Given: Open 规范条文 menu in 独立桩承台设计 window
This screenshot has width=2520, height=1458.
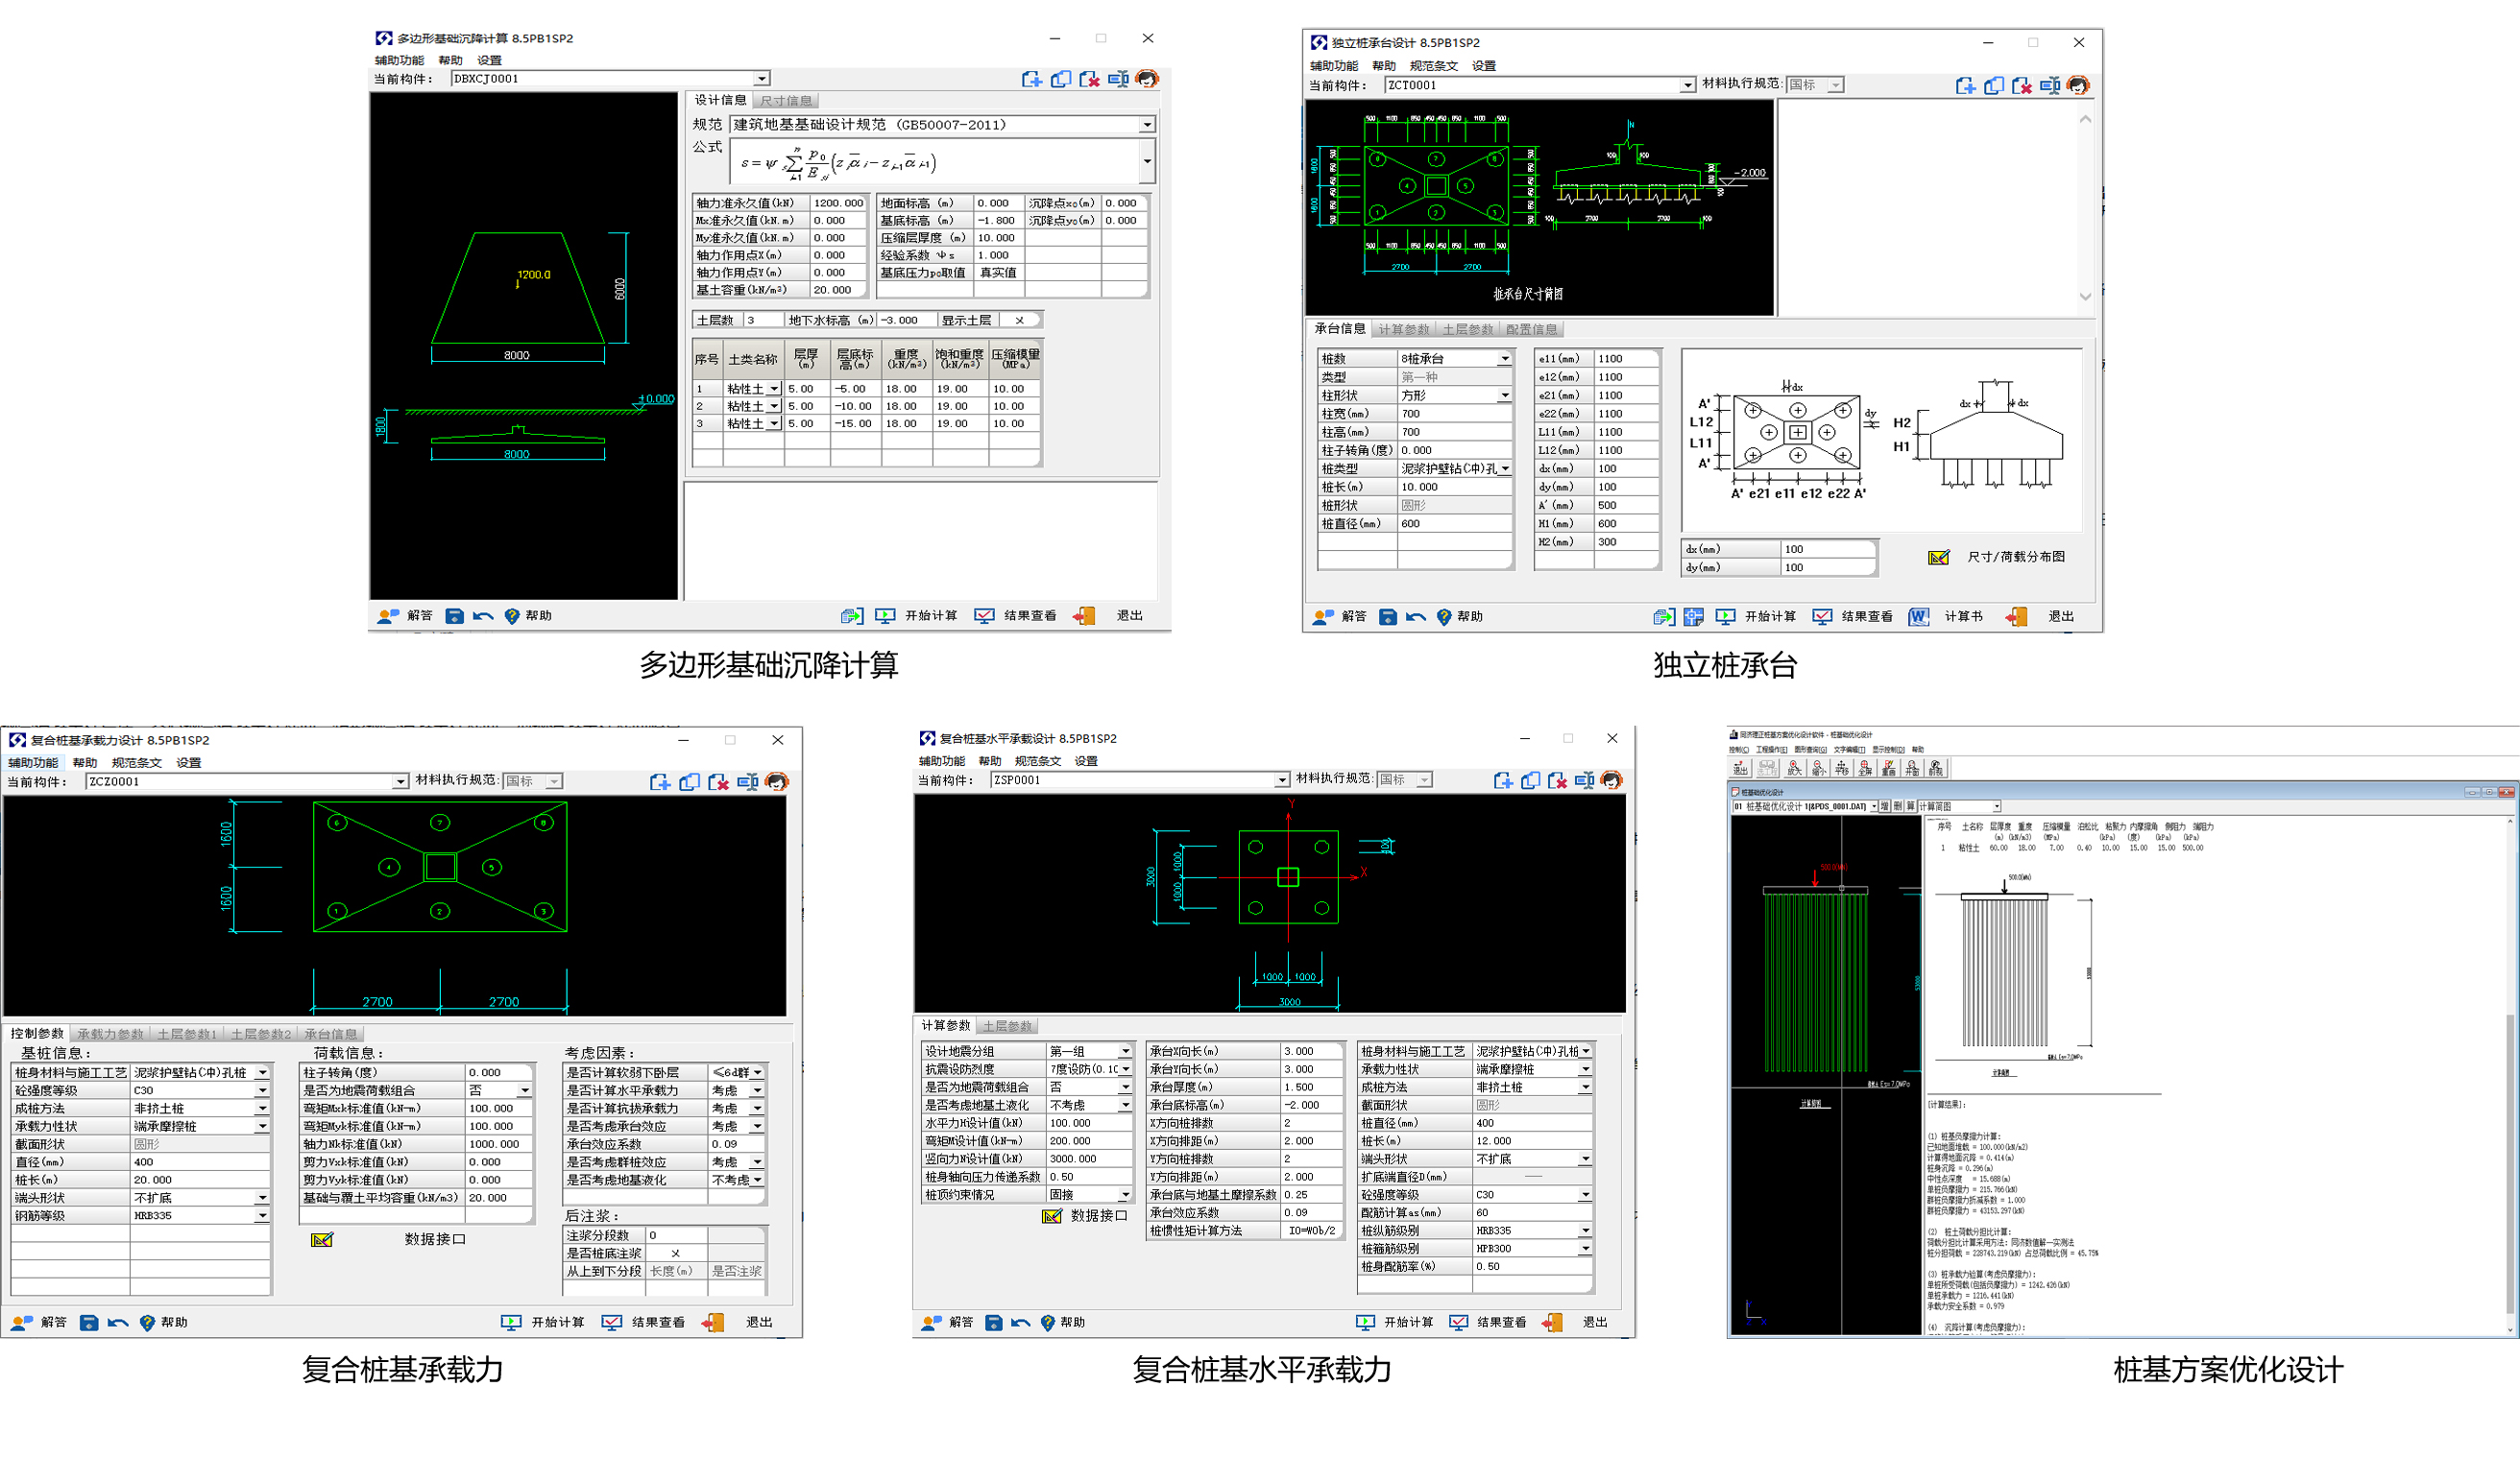Looking at the screenshot, I should tap(1433, 66).
